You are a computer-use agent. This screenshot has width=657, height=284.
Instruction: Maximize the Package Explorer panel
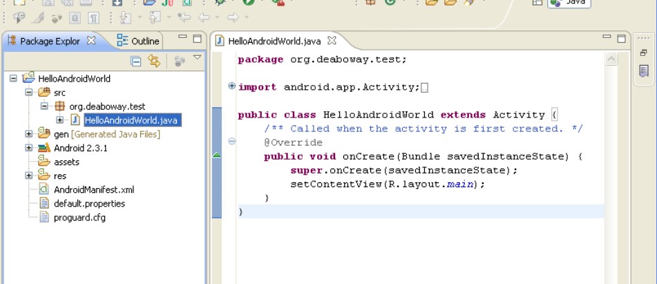coord(198,39)
